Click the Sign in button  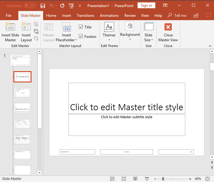coord(146,5)
